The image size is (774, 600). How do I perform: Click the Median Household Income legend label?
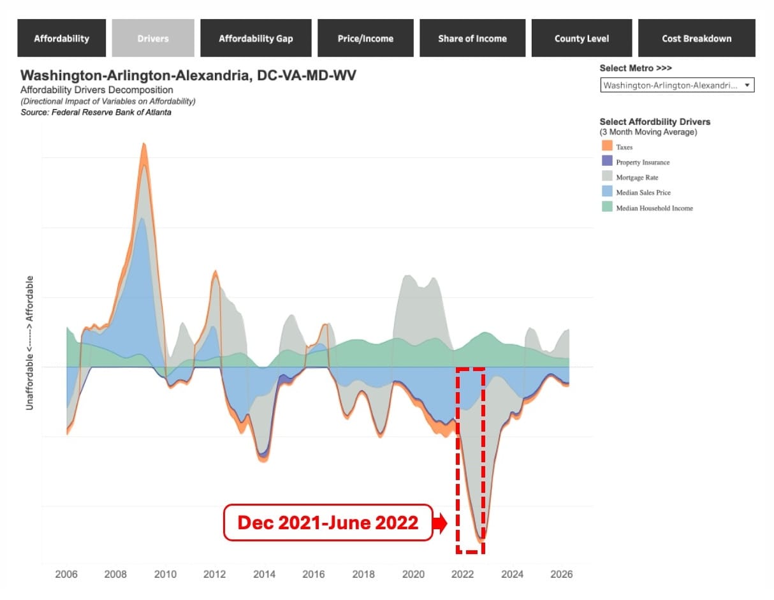654,209
